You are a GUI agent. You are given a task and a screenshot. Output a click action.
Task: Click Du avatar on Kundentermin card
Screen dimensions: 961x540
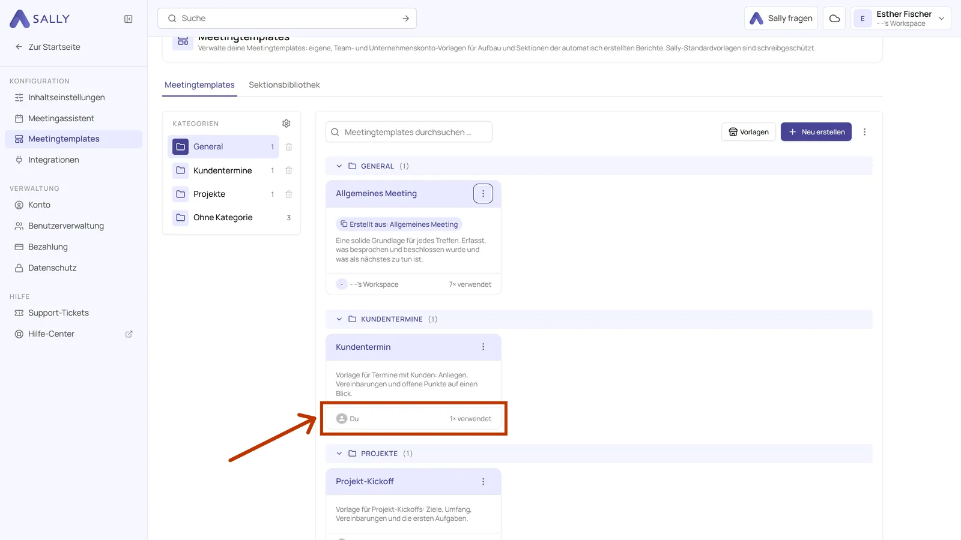(x=342, y=419)
